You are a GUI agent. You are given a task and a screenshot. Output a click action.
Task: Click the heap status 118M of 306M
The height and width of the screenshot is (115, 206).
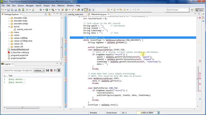pos(147,113)
